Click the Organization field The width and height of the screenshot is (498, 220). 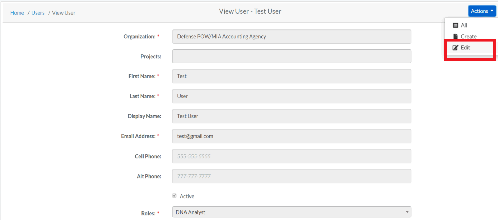click(x=292, y=37)
